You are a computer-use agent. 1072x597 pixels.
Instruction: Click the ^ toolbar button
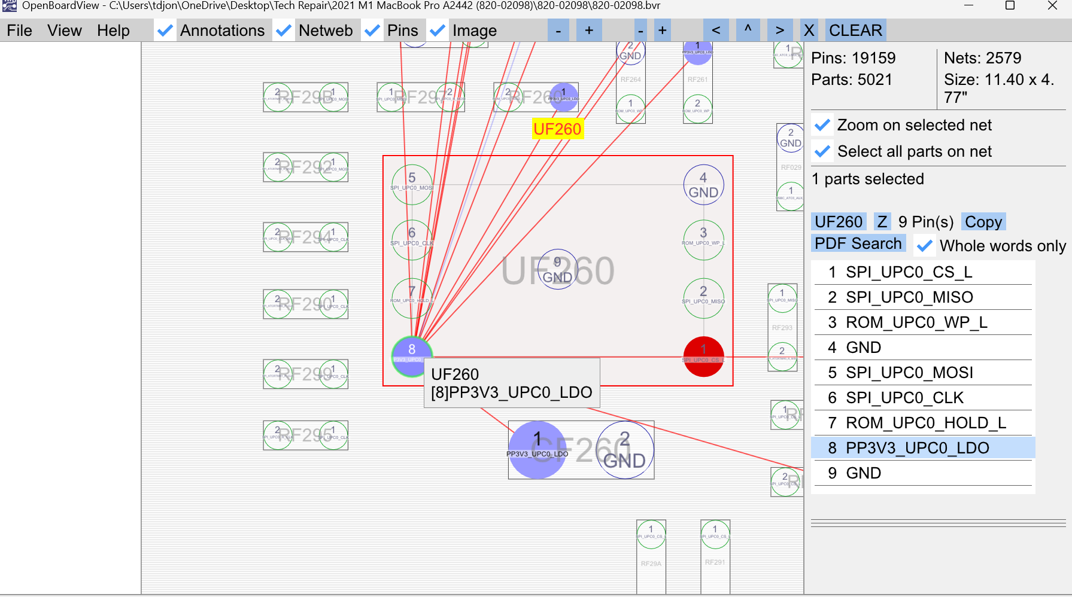coord(748,31)
